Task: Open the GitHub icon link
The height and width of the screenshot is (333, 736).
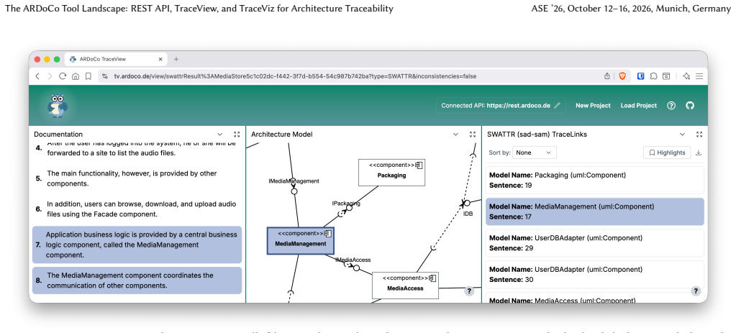Action: tap(689, 106)
